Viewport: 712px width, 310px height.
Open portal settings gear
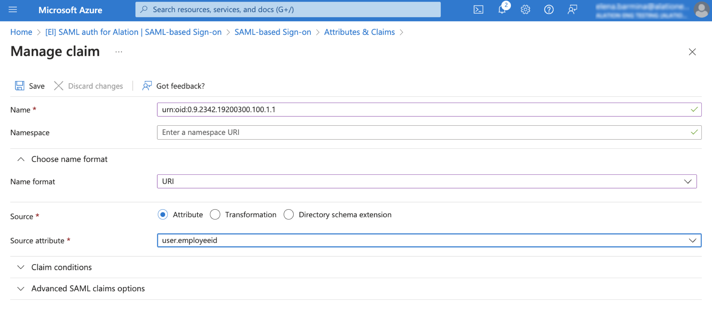tap(525, 10)
